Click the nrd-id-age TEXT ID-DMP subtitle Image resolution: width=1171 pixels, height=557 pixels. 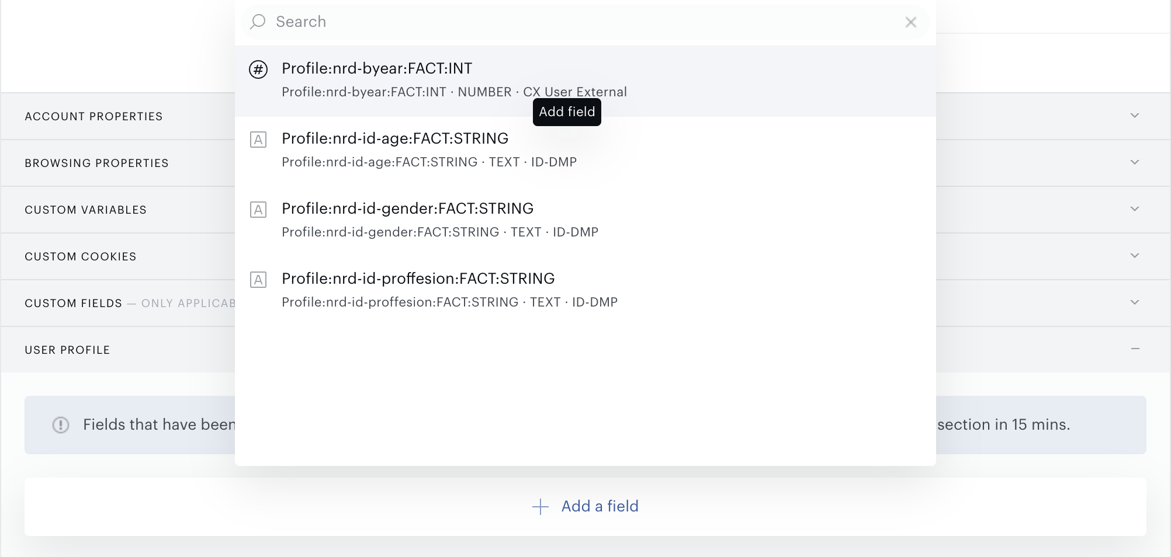429,162
